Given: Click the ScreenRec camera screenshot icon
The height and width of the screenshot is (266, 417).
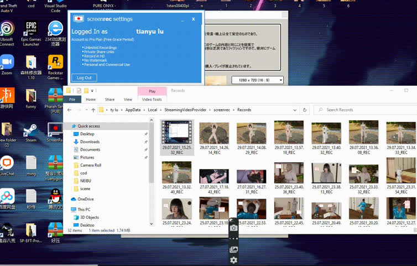Looking at the screenshot, I should [x=233, y=228].
